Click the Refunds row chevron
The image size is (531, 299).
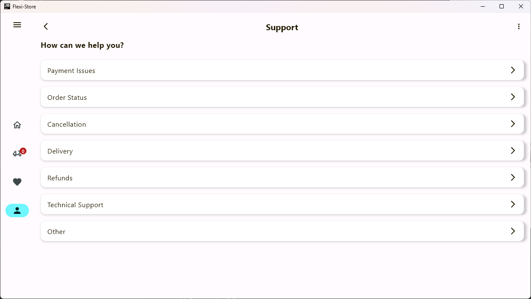point(513,177)
